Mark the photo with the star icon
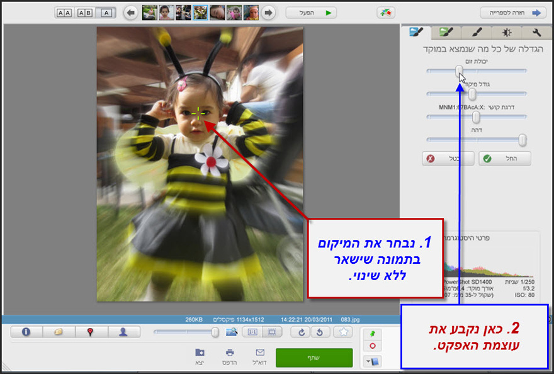The image size is (554, 374). coord(344,332)
